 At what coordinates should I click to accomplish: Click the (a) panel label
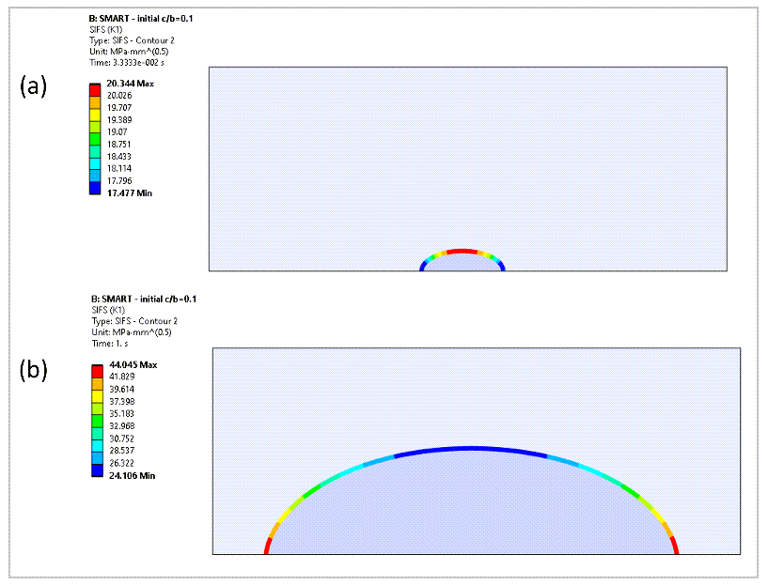tap(34, 88)
